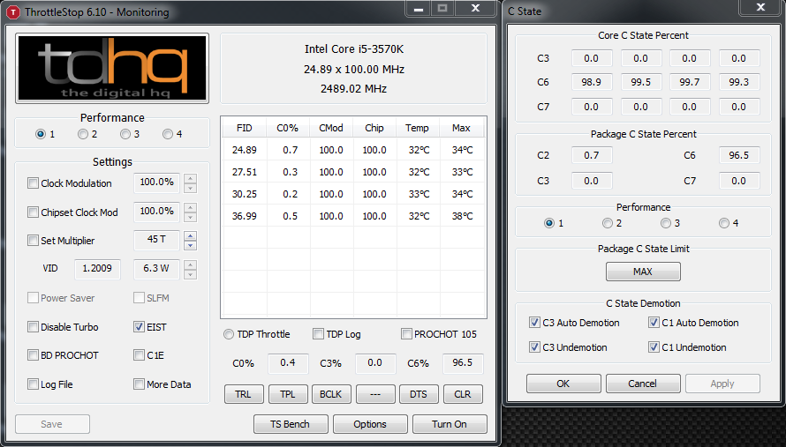
Task: Launch TS Bench
Action: (291, 424)
